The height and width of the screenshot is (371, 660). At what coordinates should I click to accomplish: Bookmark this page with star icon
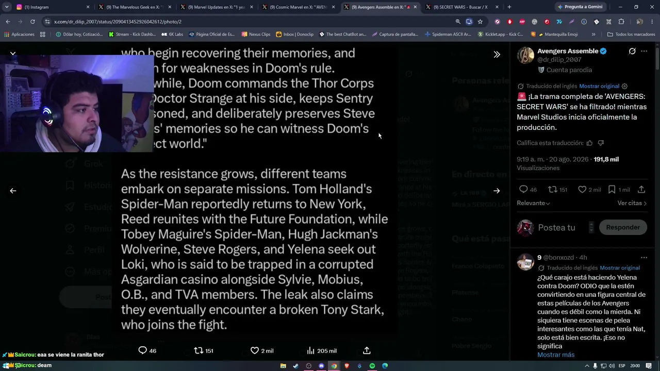[x=480, y=22]
